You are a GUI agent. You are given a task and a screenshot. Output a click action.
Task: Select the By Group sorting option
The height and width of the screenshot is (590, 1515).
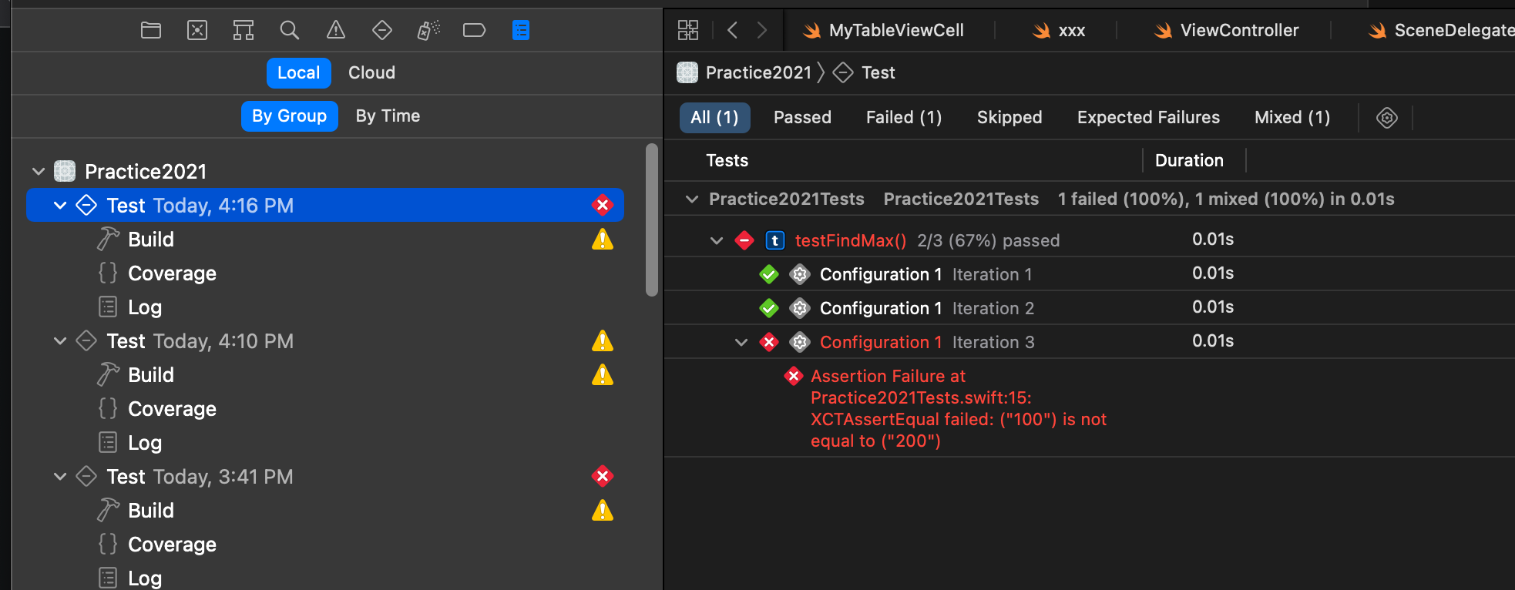[x=289, y=116]
